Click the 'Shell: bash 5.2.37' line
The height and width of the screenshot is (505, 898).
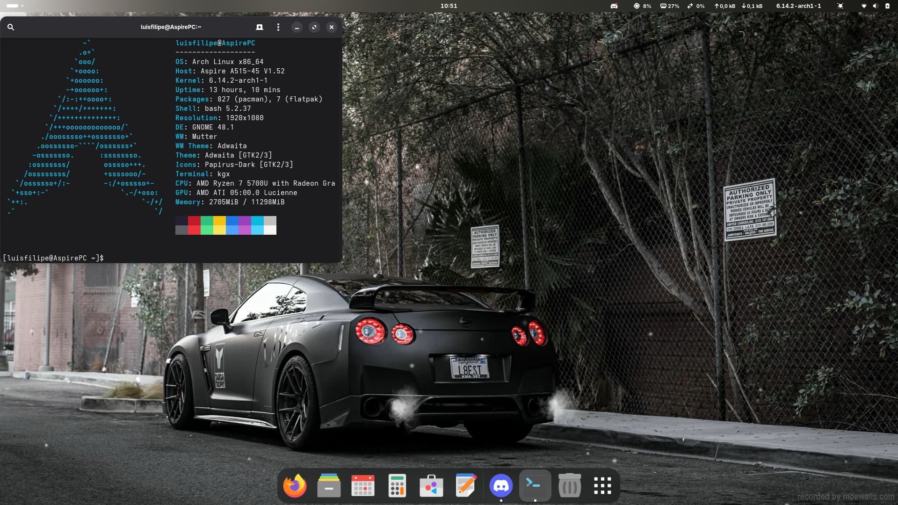click(x=213, y=108)
